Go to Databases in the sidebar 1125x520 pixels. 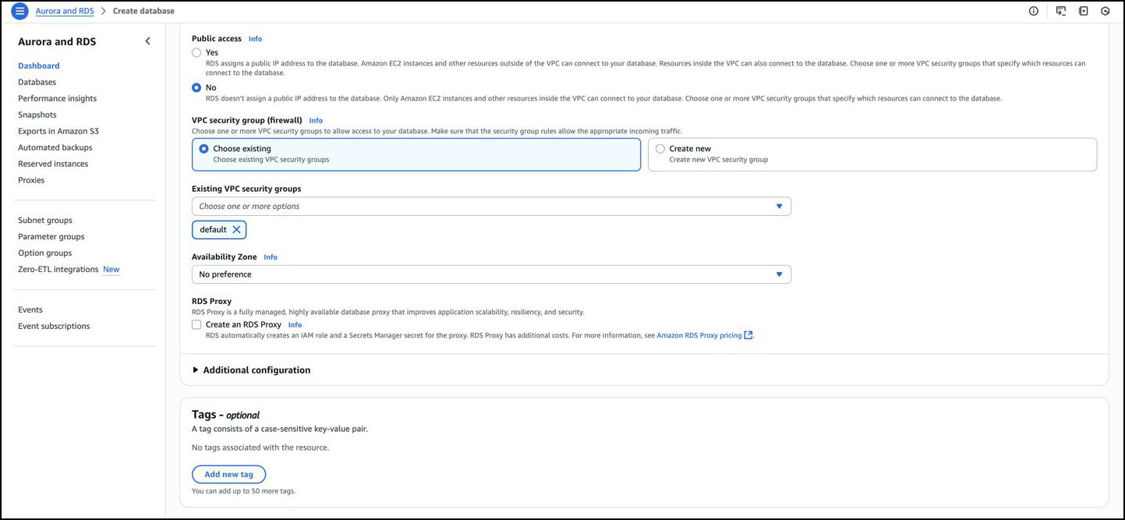pos(37,82)
